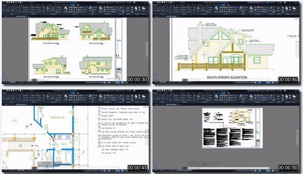Click the Dimension tool in the 00:00:50 frame

coord(203,96)
